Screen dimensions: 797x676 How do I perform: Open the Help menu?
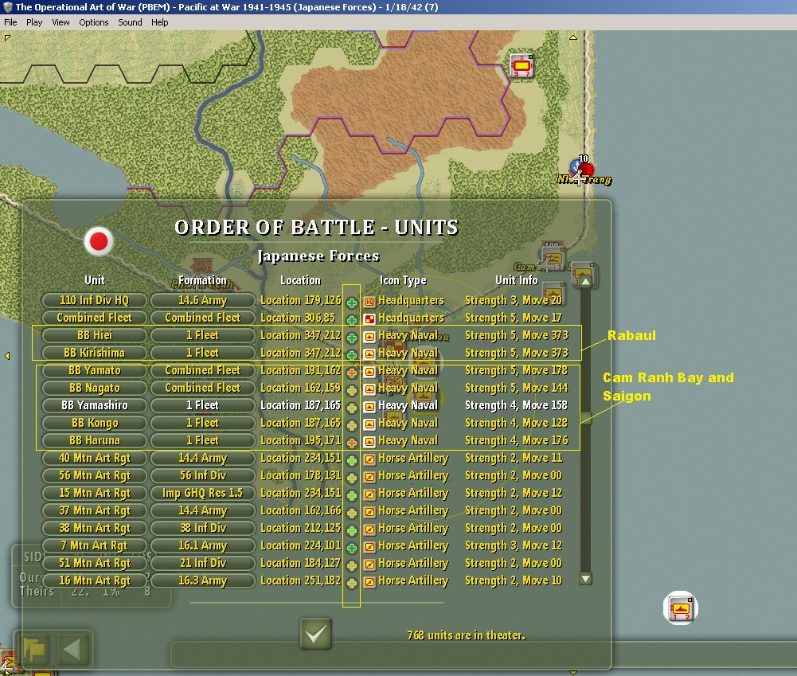click(x=159, y=22)
